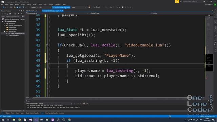Viewport: 217px width, 122px height.
Task: Click the Save All toolbar icon
Action: 20,7
